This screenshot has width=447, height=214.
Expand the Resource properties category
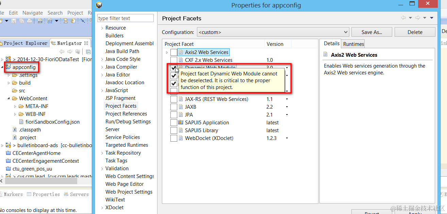point(102,28)
